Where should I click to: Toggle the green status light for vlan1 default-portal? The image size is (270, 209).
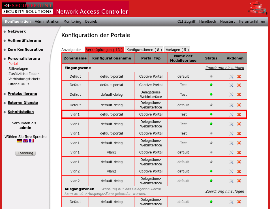tap(211, 114)
